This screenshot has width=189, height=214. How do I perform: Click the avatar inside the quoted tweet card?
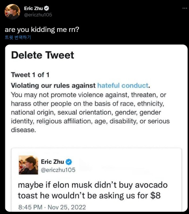pos(28,165)
